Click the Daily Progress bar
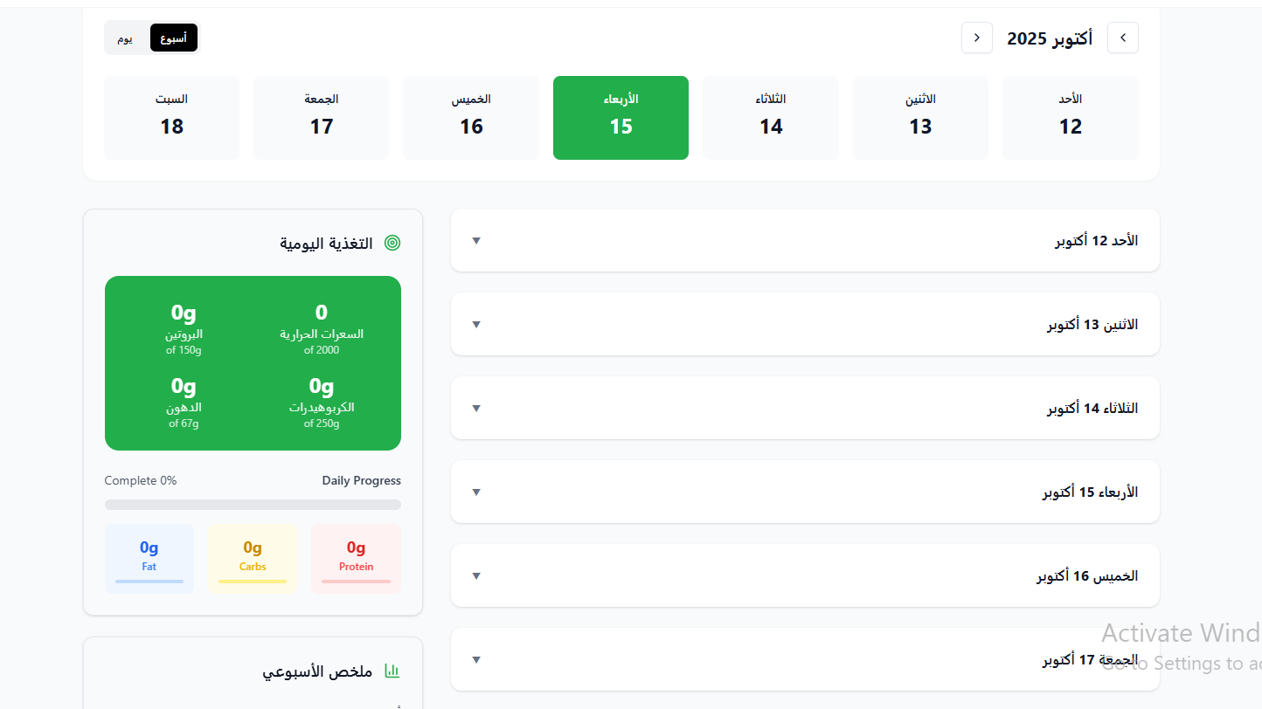This screenshot has width=1262, height=709. [x=253, y=505]
